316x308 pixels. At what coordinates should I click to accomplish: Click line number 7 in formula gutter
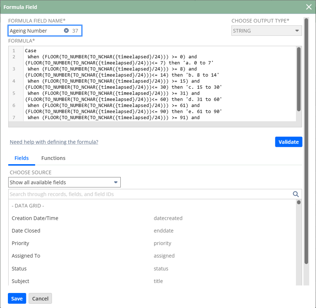click(x=14, y=118)
